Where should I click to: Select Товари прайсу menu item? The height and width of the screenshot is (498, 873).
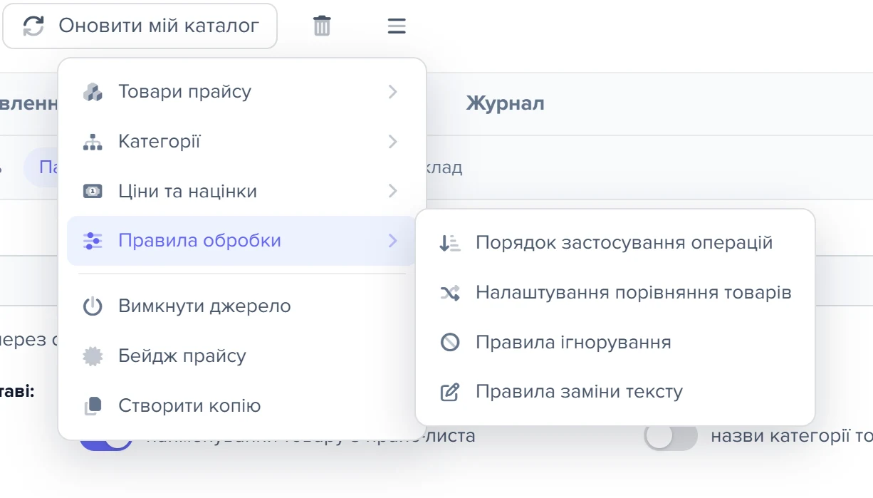point(242,92)
